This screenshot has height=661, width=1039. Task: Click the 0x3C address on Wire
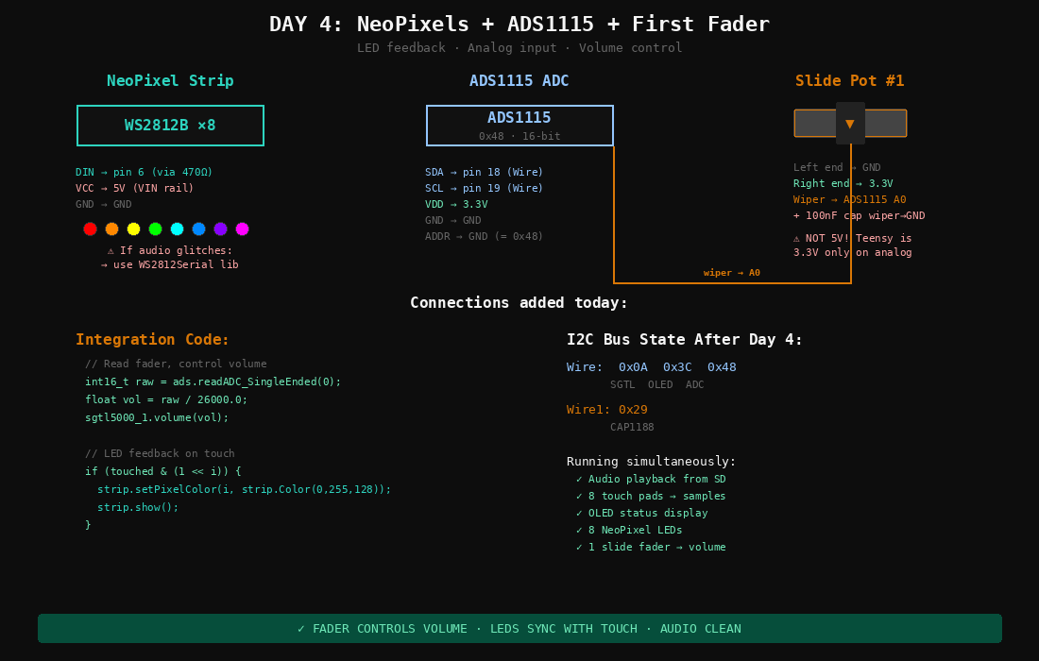pos(677,367)
